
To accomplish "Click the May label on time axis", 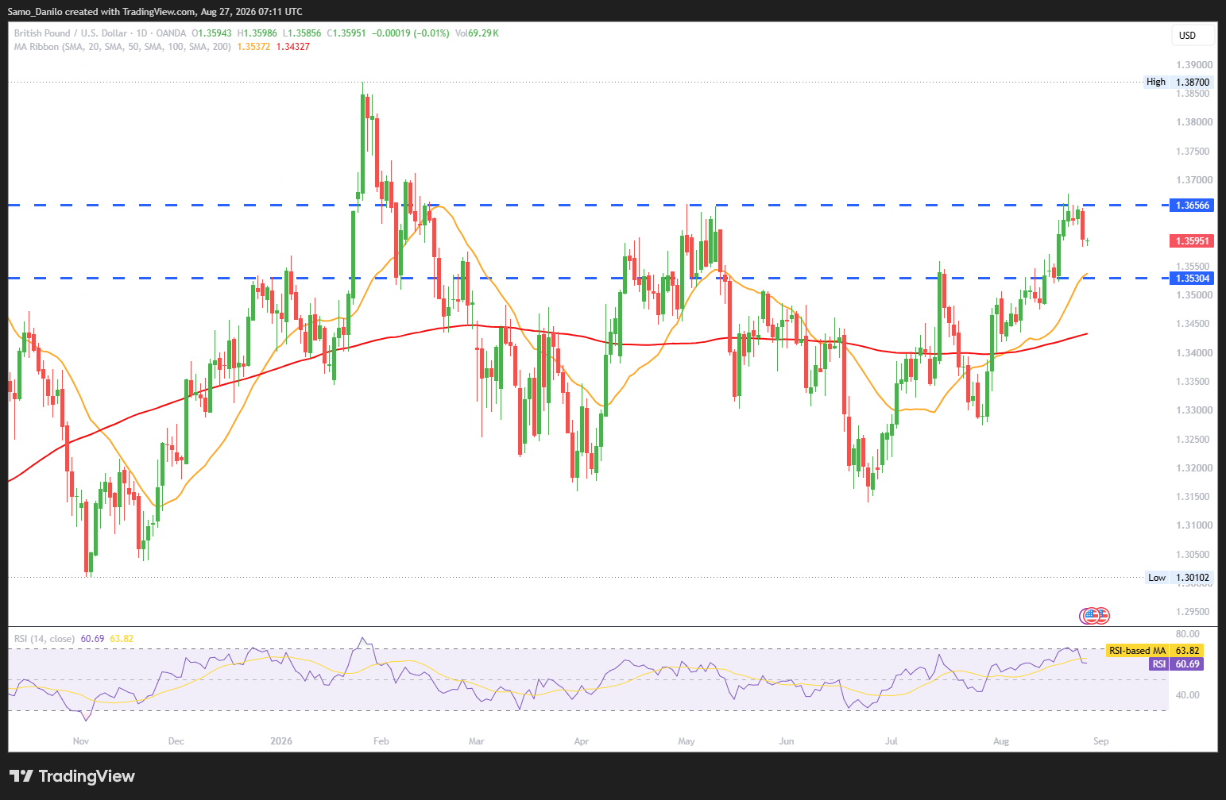I will pos(686,741).
